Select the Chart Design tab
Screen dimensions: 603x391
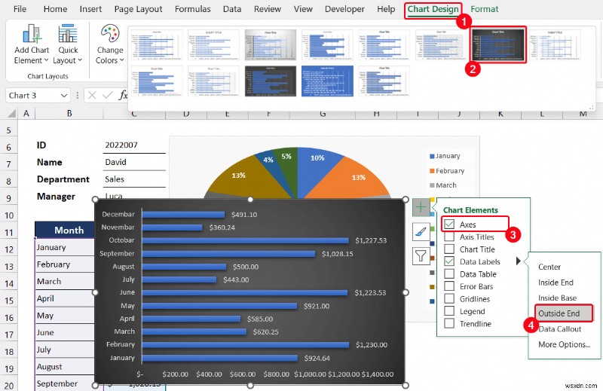[433, 9]
